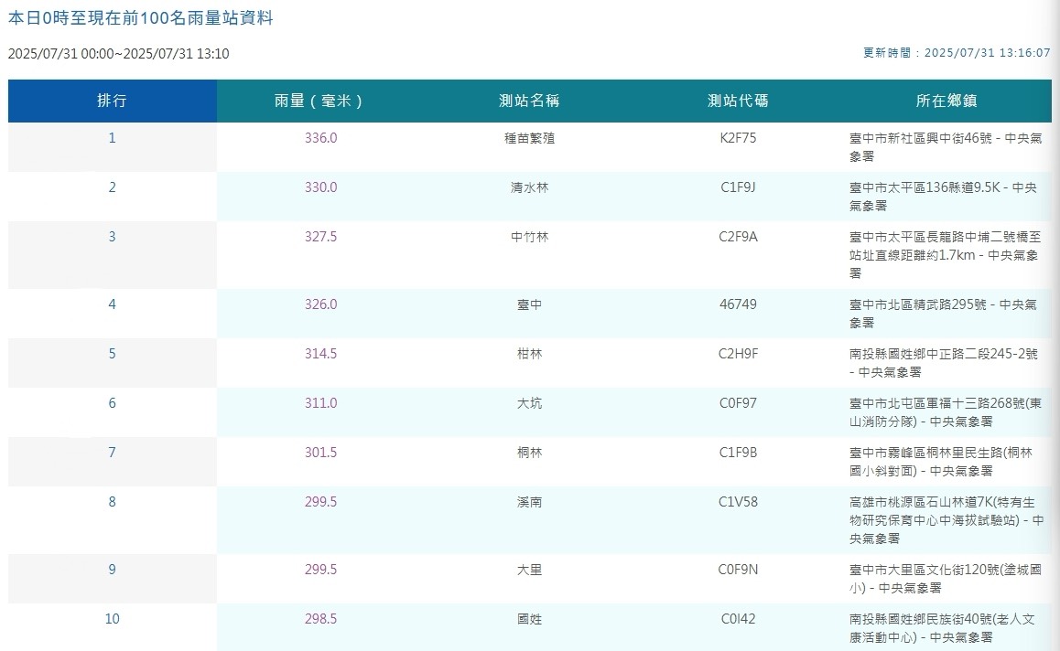Click the 中竹林 station name
The image size is (1060, 651).
click(x=529, y=237)
